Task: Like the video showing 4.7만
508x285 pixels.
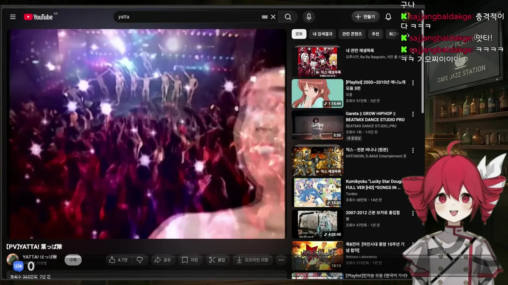Action: 118,260
